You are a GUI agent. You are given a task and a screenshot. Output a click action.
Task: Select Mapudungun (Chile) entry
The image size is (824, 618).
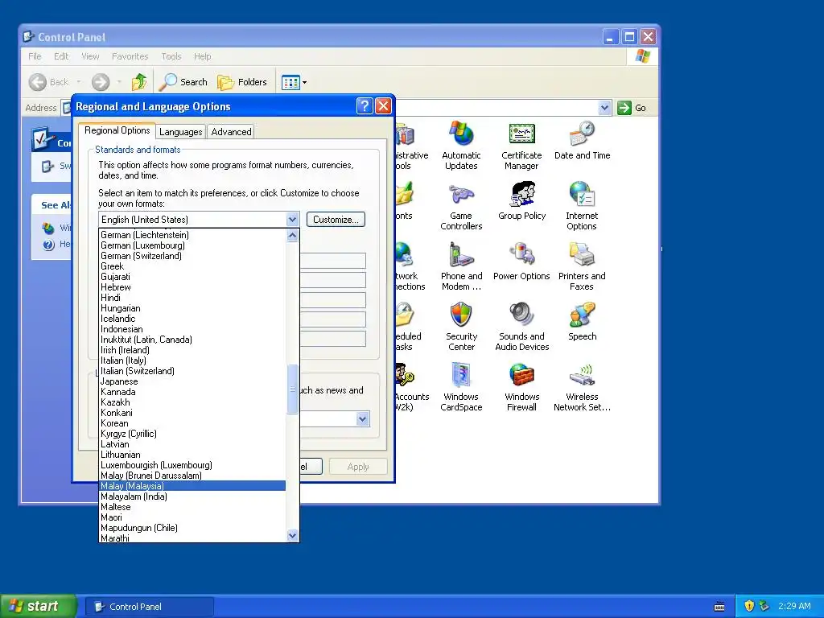(192, 528)
